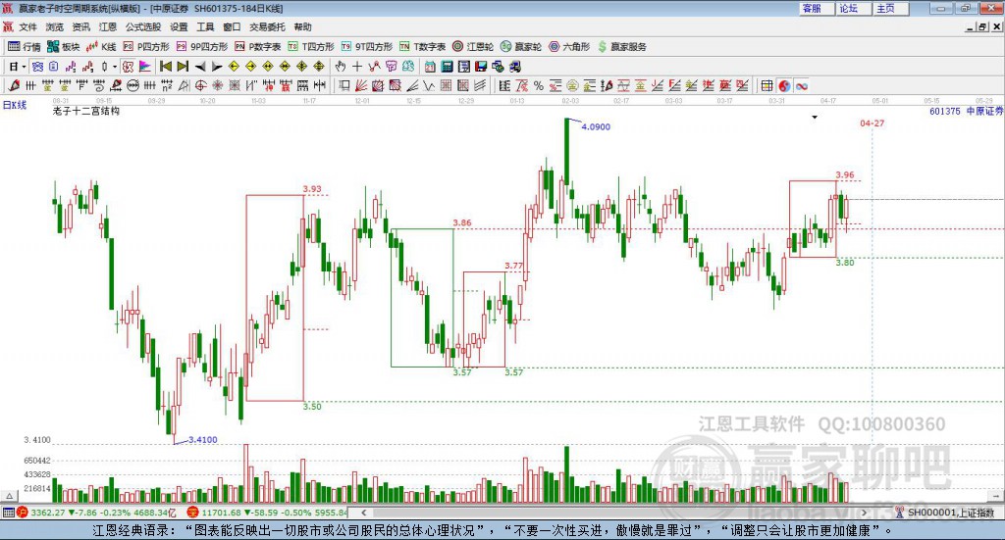
Task: Select the Gann fan lines tool
Action: pyautogui.click(x=361, y=85)
